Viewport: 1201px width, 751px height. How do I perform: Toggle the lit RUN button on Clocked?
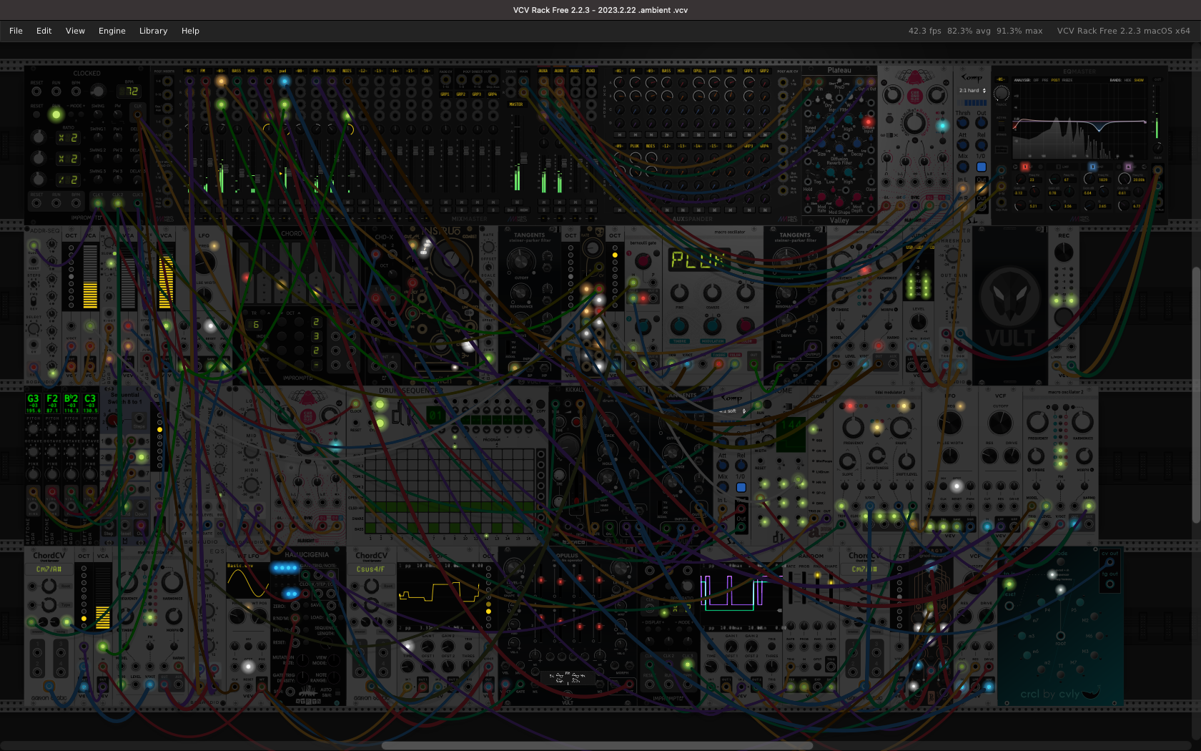click(x=56, y=114)
